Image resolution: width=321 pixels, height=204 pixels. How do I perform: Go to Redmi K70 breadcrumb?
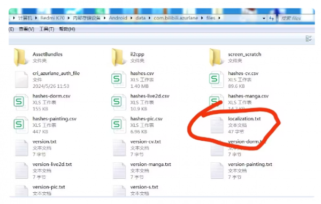tap(52, 18)
